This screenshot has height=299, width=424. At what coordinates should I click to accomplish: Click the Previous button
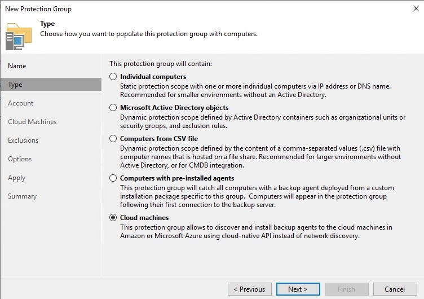pos(250,289)
